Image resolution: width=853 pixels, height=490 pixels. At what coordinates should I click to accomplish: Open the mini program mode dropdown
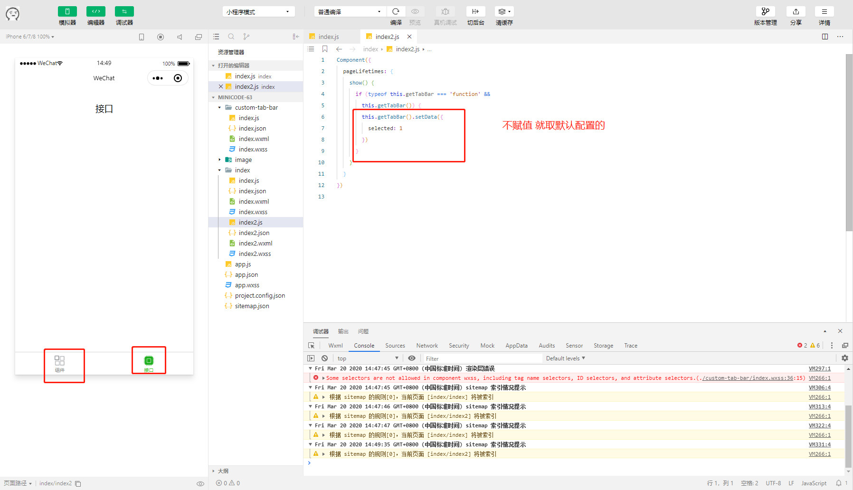coord(258,11)
